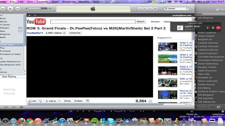Click the Wi-Fi icon in the menu bar
The width and height of the screenshot is (225, 126).
[194, 2]
